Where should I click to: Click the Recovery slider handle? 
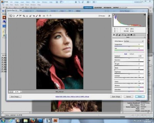[x=115, y=62]
